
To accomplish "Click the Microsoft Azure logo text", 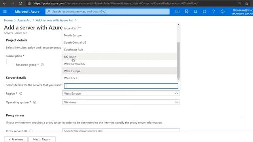I will pos(27,11).
